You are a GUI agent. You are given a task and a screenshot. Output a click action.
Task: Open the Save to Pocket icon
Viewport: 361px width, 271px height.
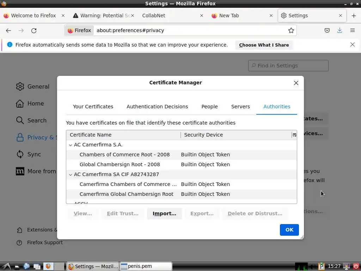[x=327, y=30]
